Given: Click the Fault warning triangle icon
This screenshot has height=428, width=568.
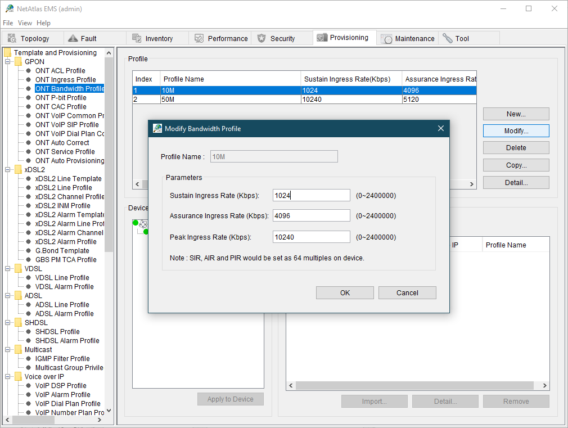Looking at the screenshot, I should coord(72,38).
